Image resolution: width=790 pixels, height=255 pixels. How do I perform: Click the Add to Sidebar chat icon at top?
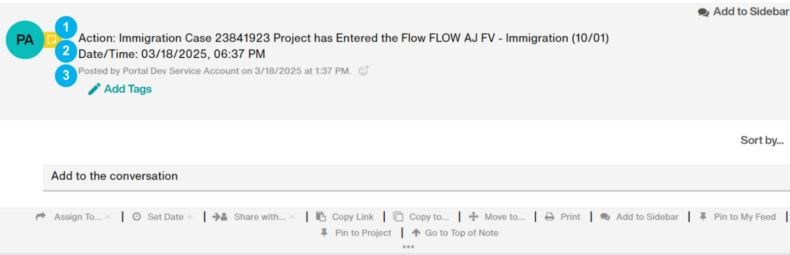coord(703,12)
